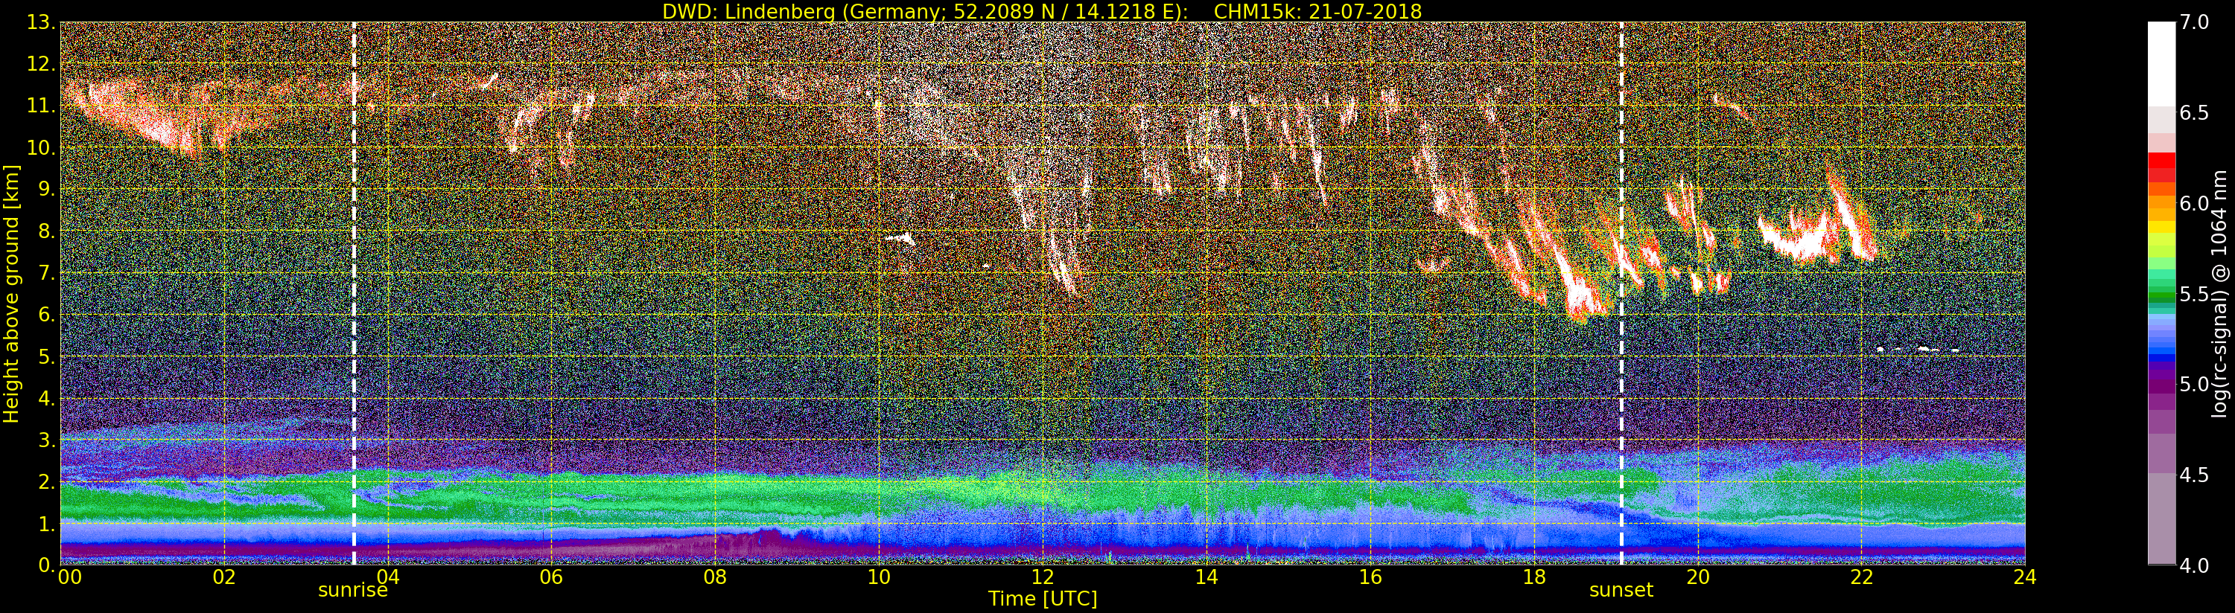Click the y-axis tick label '12.'
Screen dimensions: 2235x613
(41, 64)
